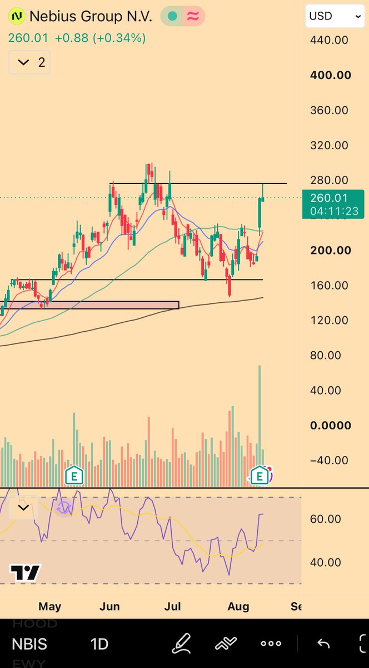The height and width of the screenshot is (668, 369).
Task: Click the RSI 60.00 scale label
Action: (325, 519)
